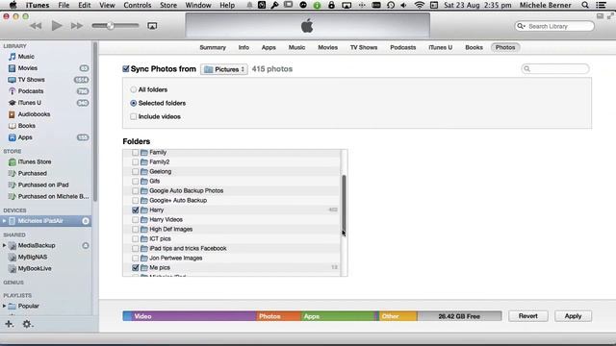Open the Controls menu

(137, 5)
